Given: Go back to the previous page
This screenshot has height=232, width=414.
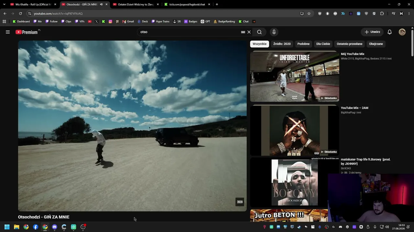Looking at the screenshot, I should pos(5,14).
